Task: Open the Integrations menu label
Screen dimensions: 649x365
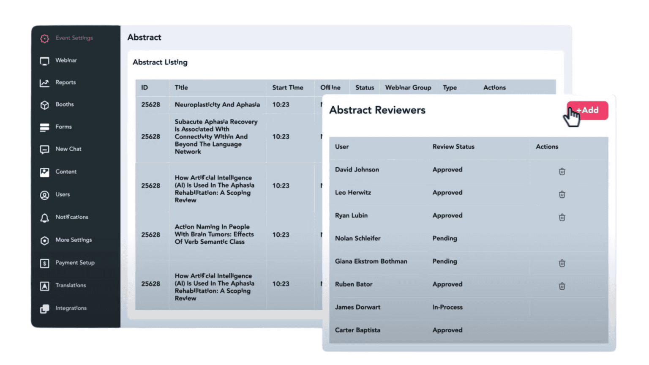Action: tap(71, 308)
